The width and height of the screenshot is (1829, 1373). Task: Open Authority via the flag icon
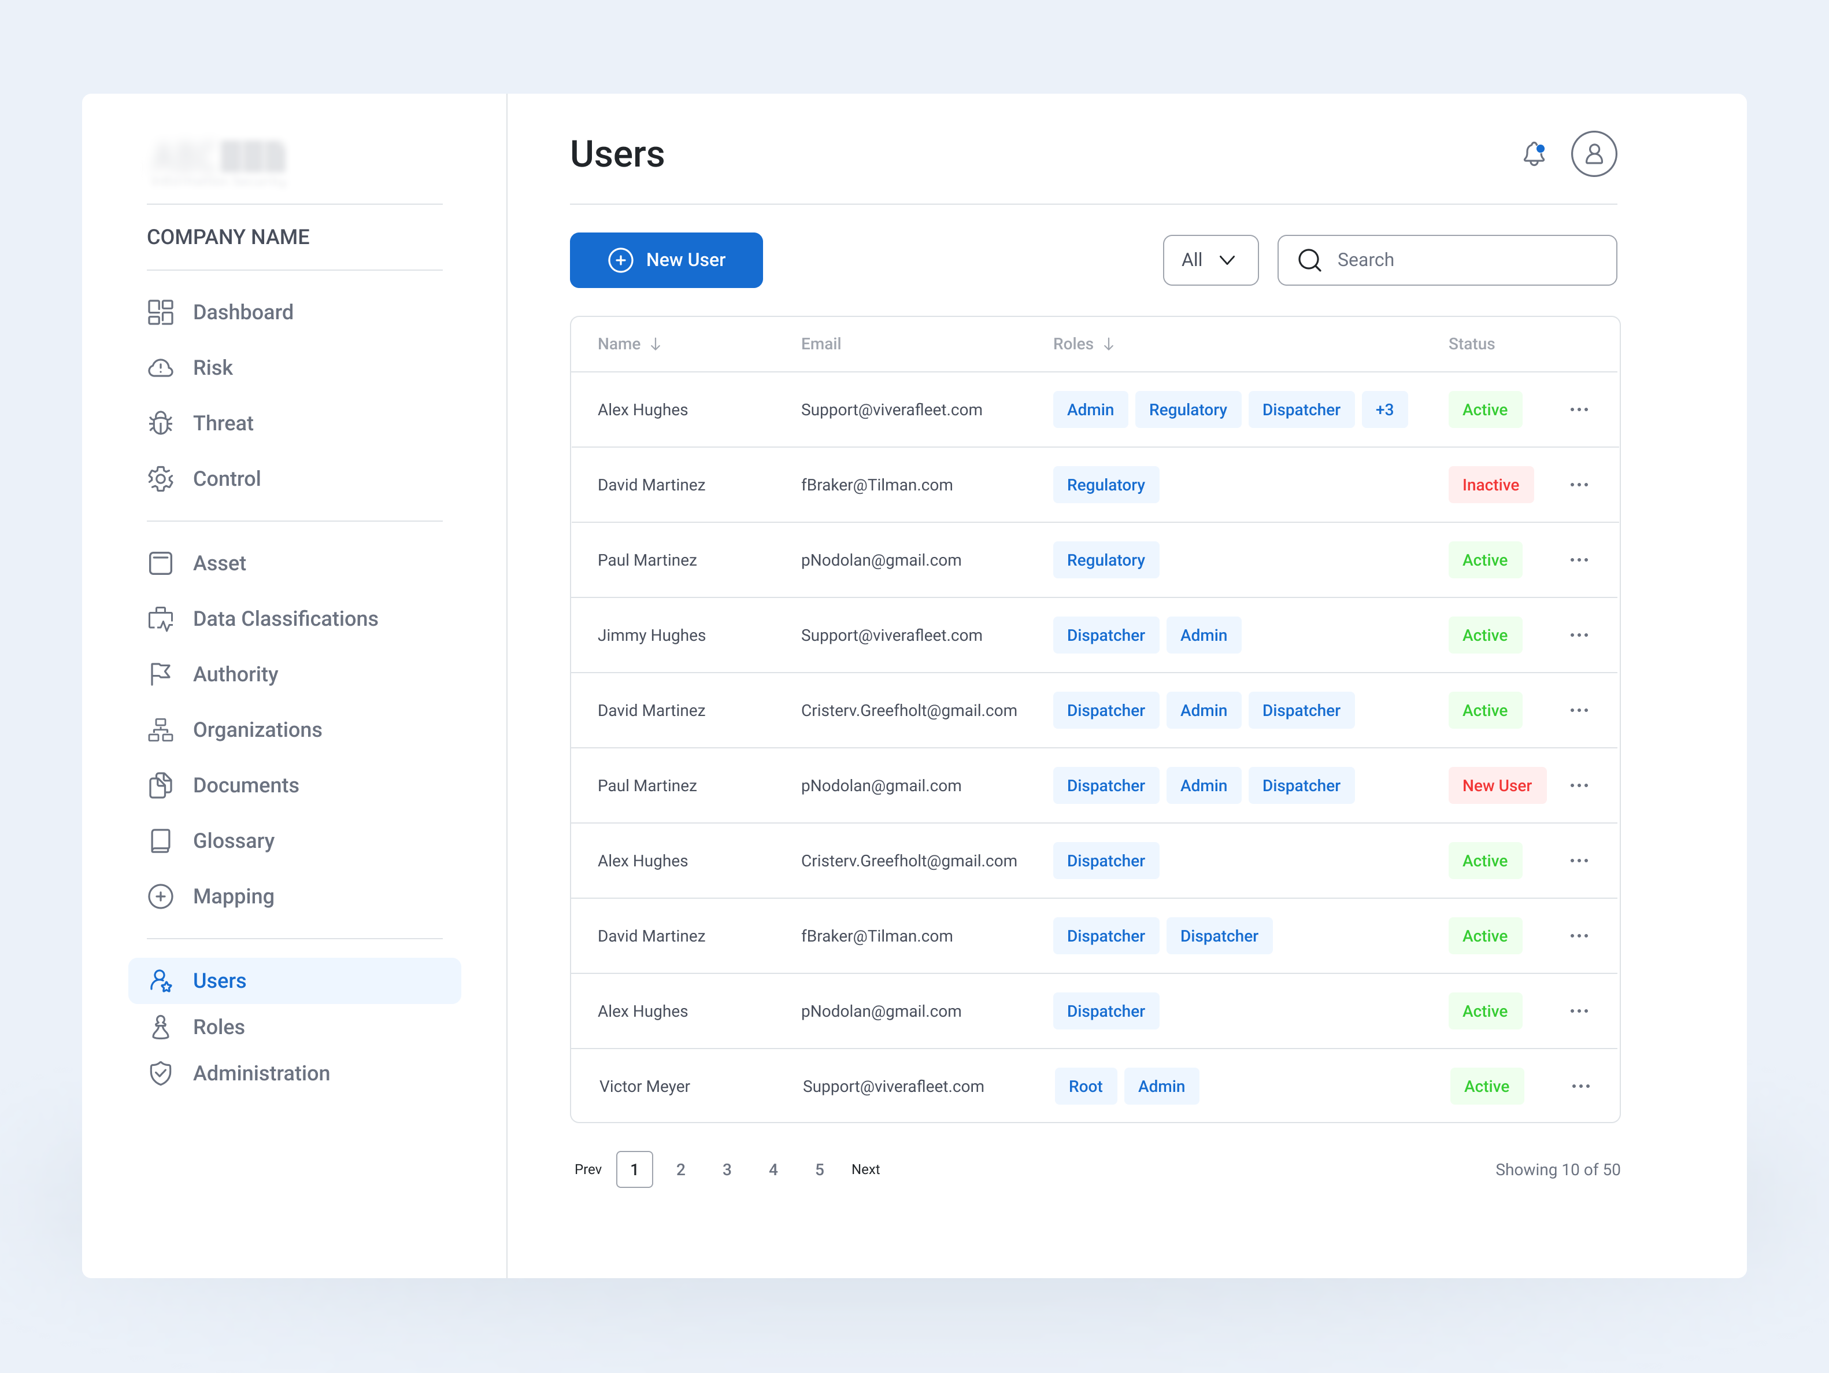tap(160, 673)
